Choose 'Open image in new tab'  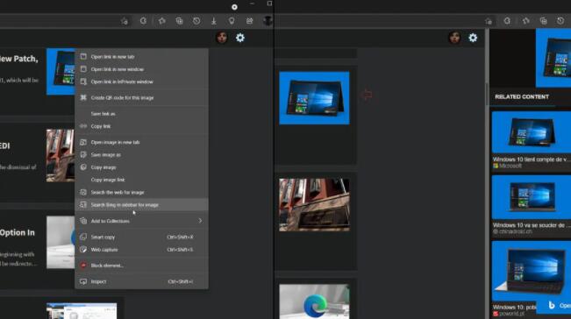tap(142, 142)
